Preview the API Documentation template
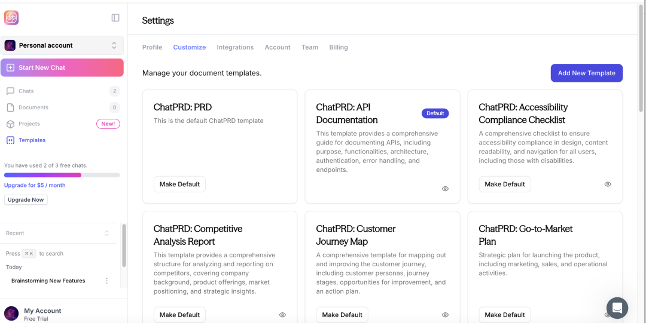The image size is (646, 323). click(x=445, y=189)
